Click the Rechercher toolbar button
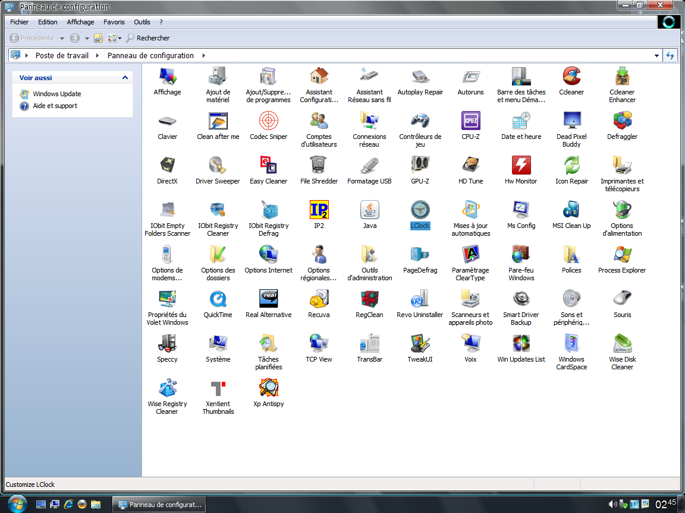Image resolution: width=685 pixels, height=513 pixels. pos(147,38)
